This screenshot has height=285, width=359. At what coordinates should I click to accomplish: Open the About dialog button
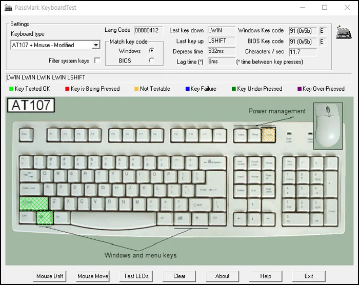pyautogui.click(x=222, y=276)
